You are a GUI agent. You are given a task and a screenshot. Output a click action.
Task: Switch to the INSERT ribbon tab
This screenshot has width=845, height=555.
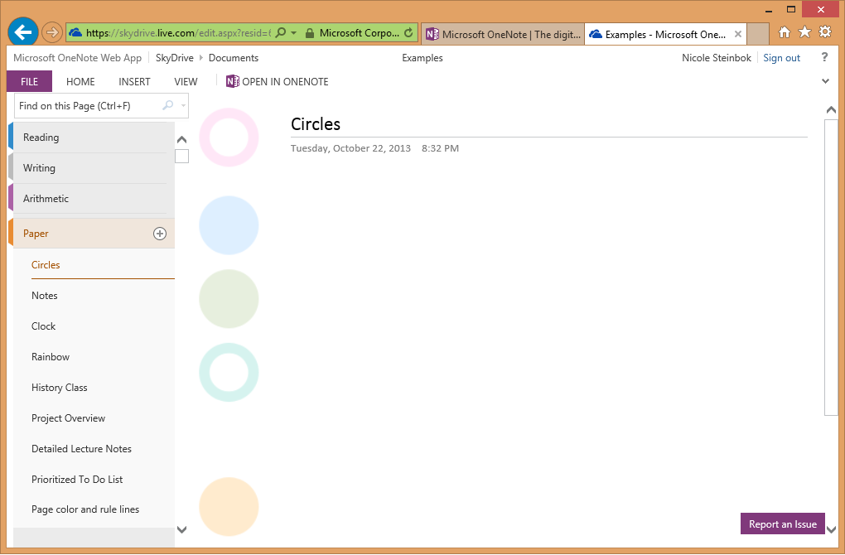(133, 81)
